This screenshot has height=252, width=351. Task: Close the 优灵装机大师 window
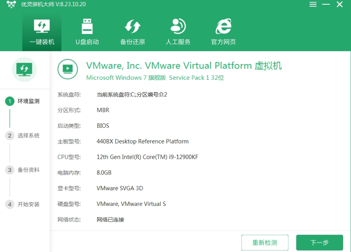point(339,4)
